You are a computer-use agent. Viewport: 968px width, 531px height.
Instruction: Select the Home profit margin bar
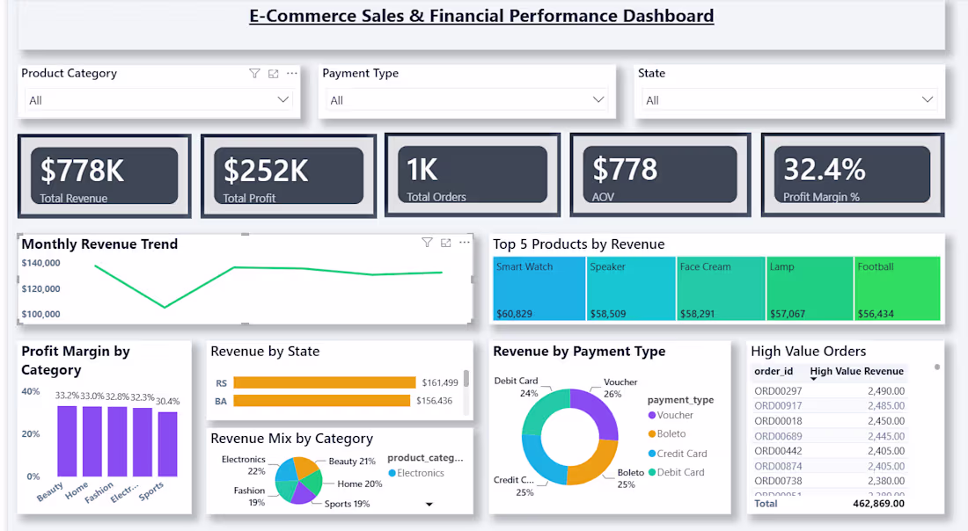coord(92,441)
